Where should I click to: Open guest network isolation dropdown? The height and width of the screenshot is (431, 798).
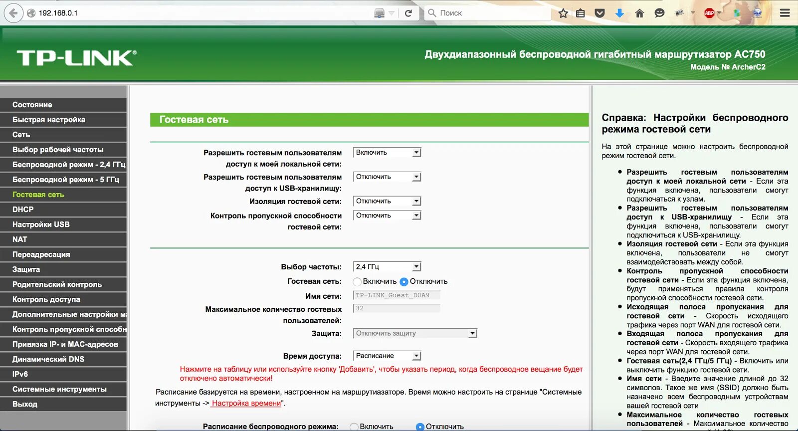coord(387,202)
